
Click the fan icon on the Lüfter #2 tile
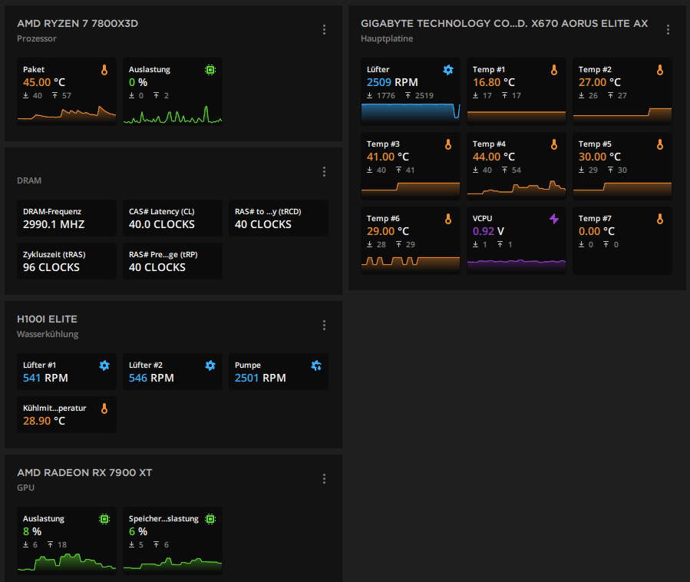click(210, 365)
